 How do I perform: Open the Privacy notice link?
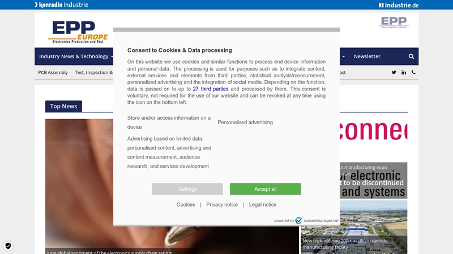point(222,204)
